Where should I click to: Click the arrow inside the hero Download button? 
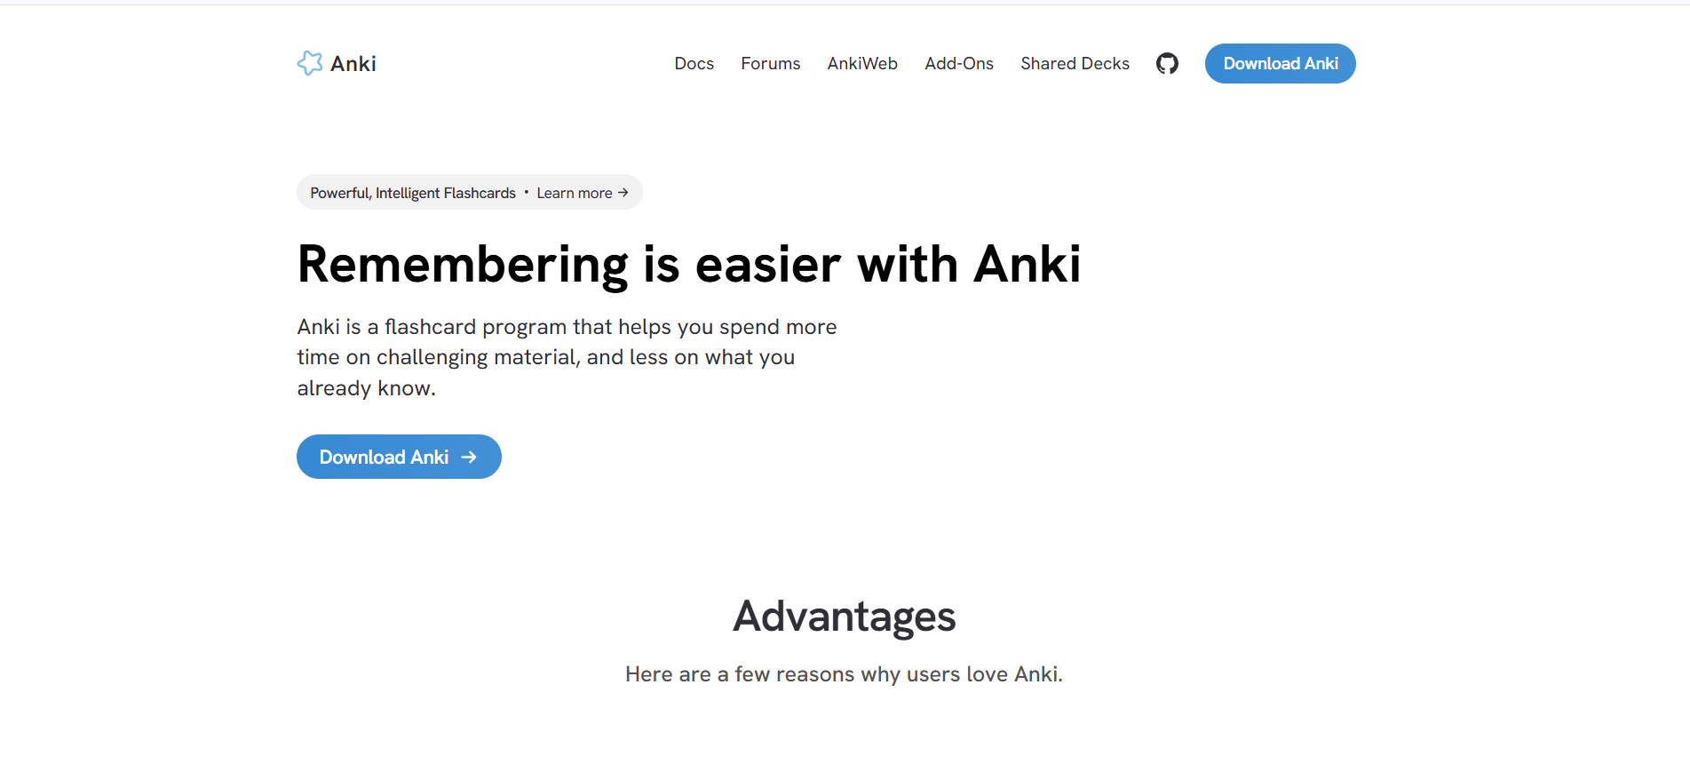click(x=469, y=458)
